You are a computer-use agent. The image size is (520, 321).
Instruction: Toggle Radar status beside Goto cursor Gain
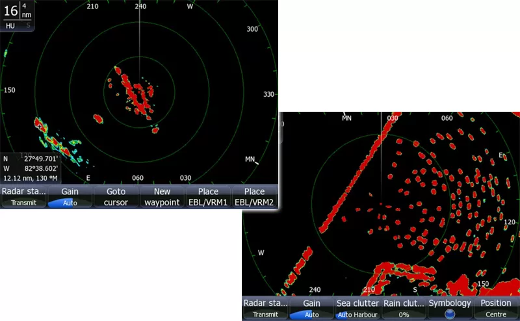pos(23,197)
